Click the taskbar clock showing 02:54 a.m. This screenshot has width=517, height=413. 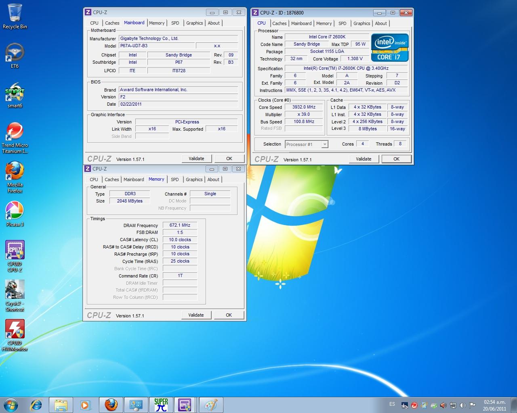[x=494, y=405]
